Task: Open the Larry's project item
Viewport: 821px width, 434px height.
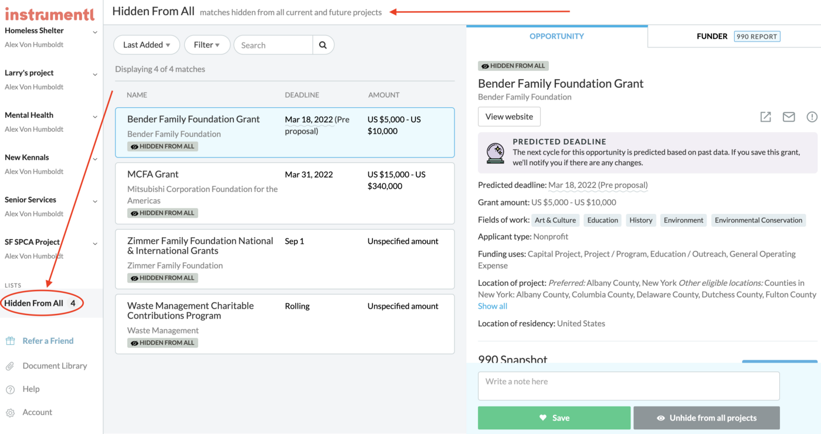Action: click(x=29, y=73)
